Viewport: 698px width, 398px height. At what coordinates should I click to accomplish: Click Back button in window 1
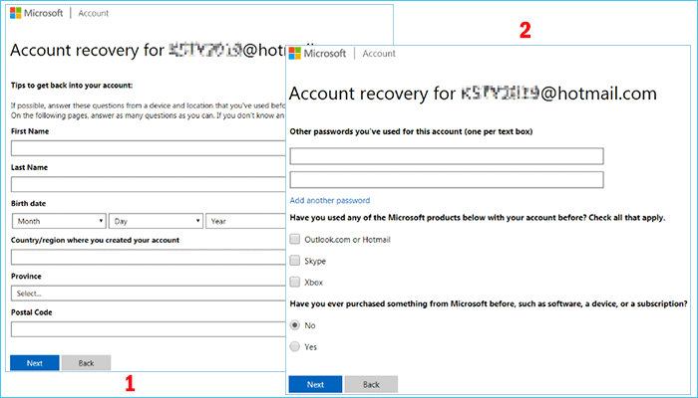click(x=87, y=363)
